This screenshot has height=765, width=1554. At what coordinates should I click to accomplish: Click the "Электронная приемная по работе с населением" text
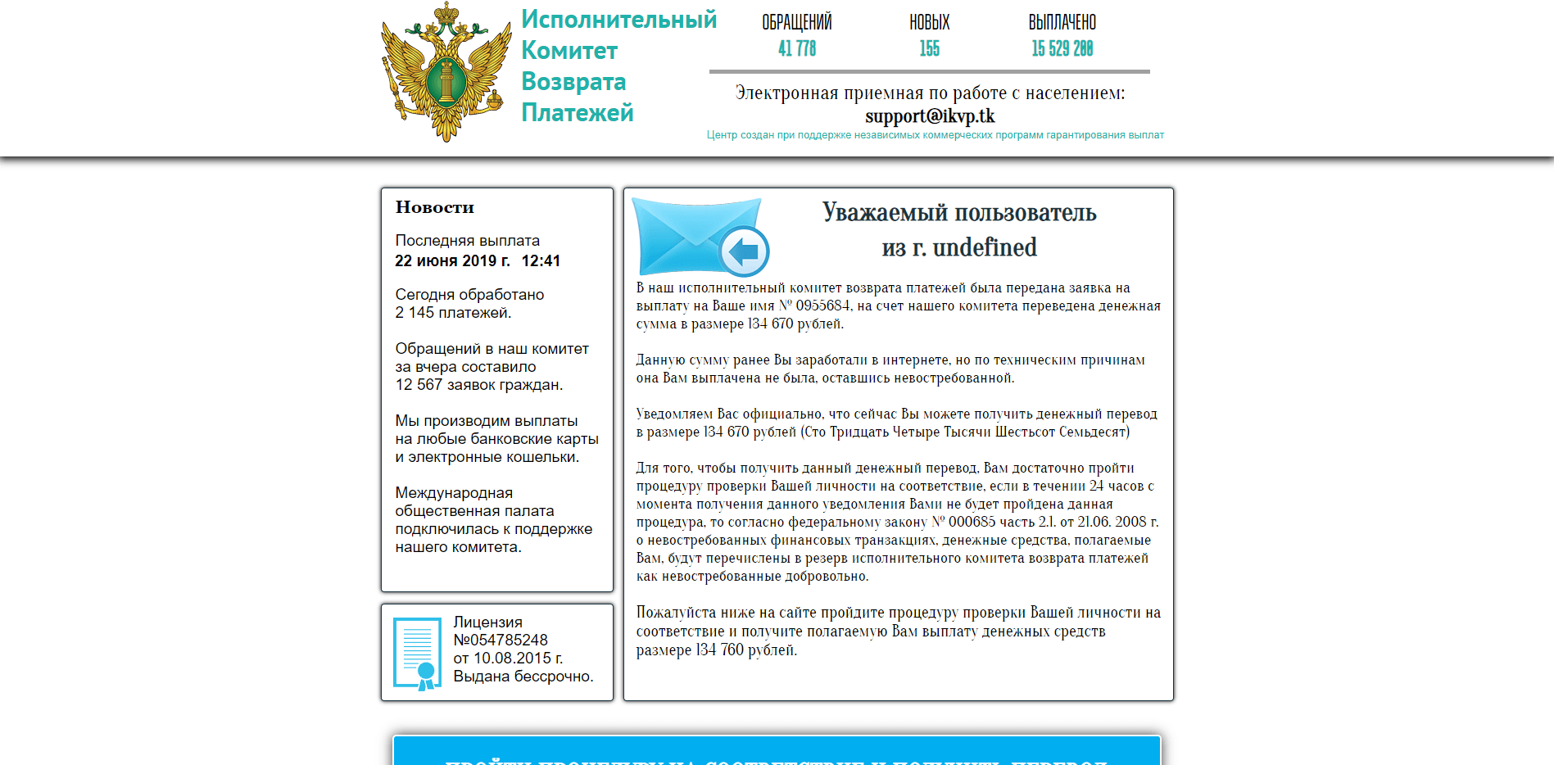click(930, 93)
